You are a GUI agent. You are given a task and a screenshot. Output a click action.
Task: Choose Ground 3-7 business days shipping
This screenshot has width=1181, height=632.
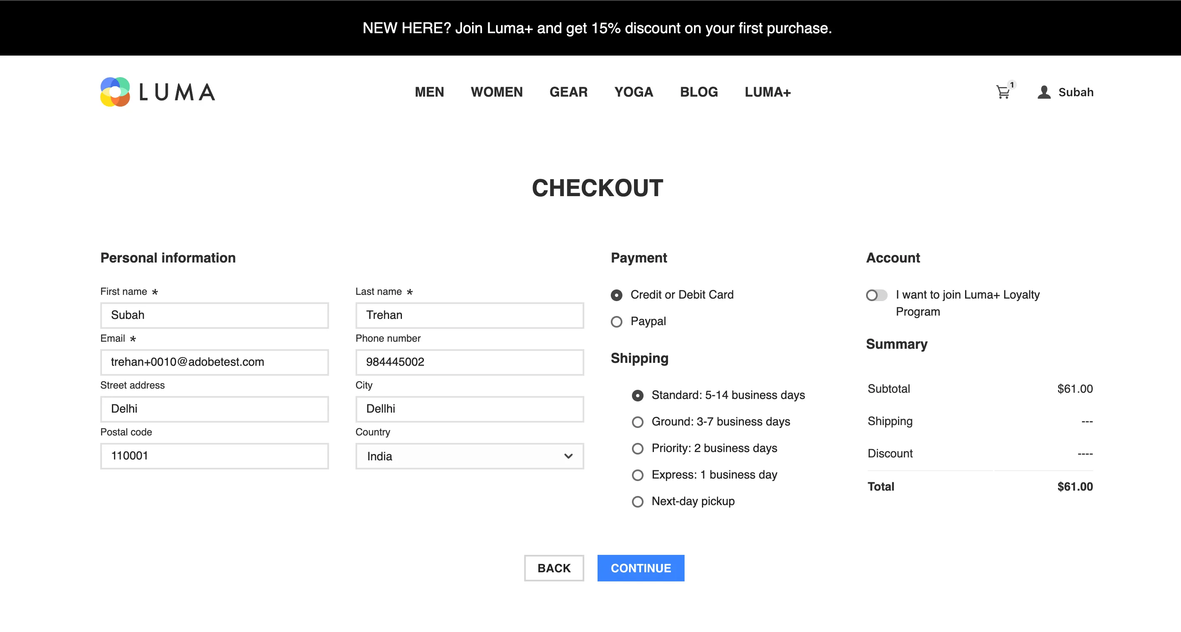638,422
